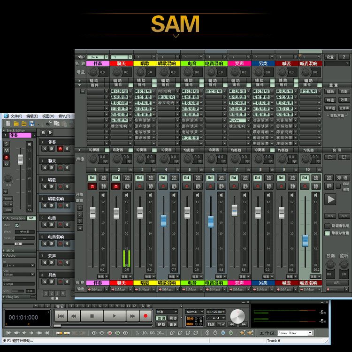Open the 音轨(T) menu
Image resolution: width=352 pixels, height=352 pixels.
click(64, 116)
